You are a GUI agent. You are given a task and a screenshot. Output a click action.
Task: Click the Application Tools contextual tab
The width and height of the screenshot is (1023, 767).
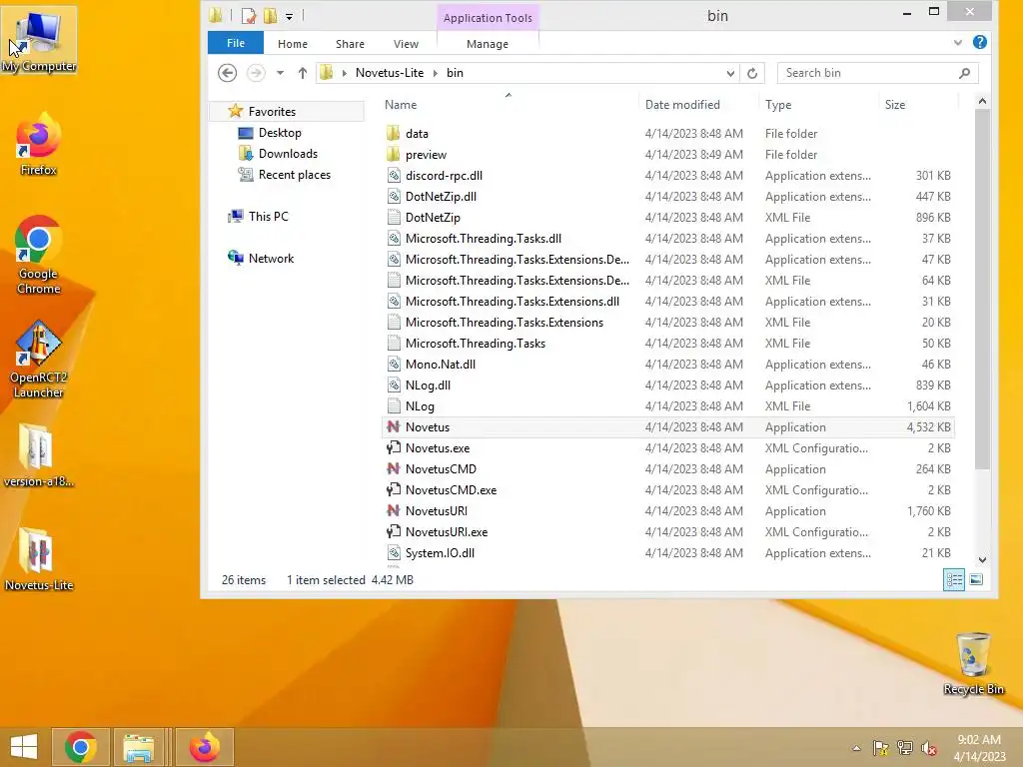click(488, 18)
